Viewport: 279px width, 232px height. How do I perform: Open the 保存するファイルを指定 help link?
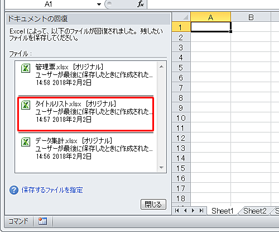[x=52, y=190]
